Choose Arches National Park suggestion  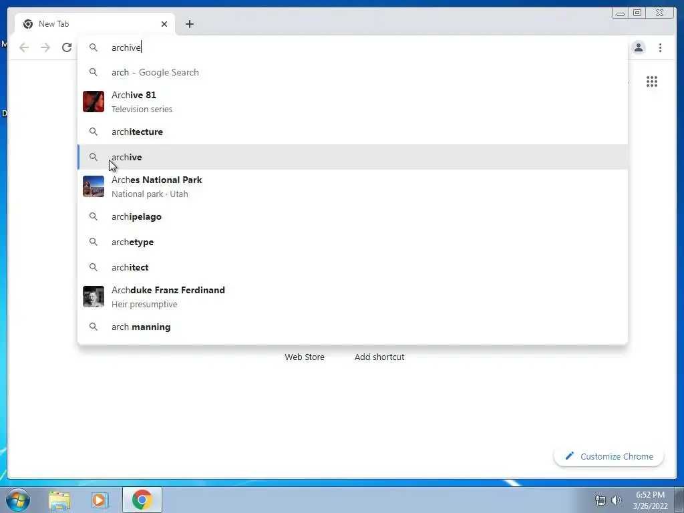[x=353, y=187]
